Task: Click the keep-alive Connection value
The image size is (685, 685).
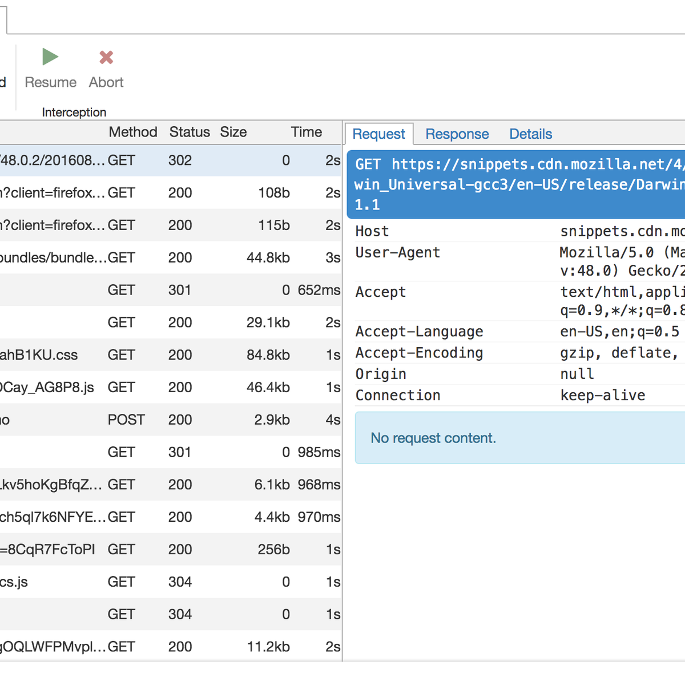Action: 603,395
